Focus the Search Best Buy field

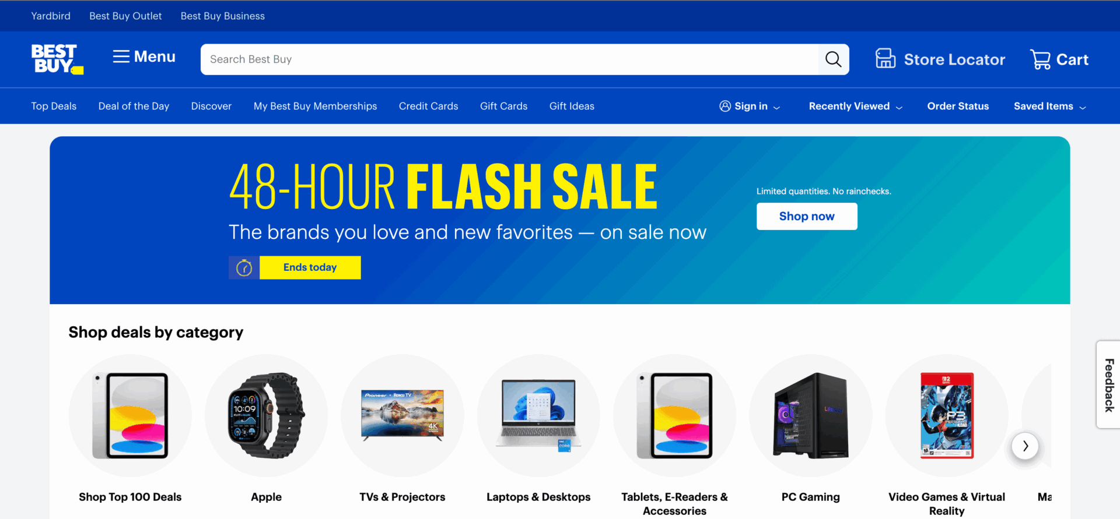[509, 59]
